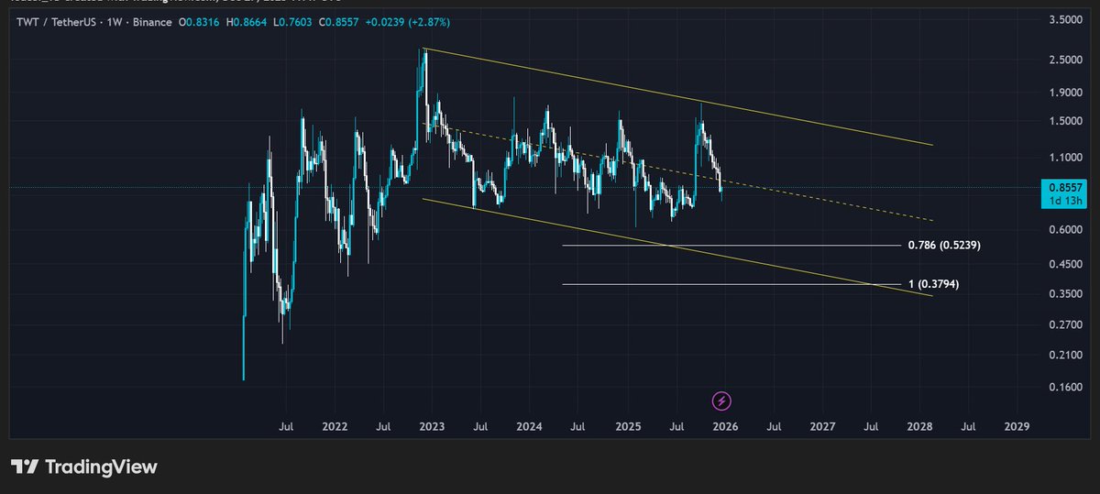Click the purple lightning bolt event icon
Screen dimensions: 1100x494
click(721, 401)
